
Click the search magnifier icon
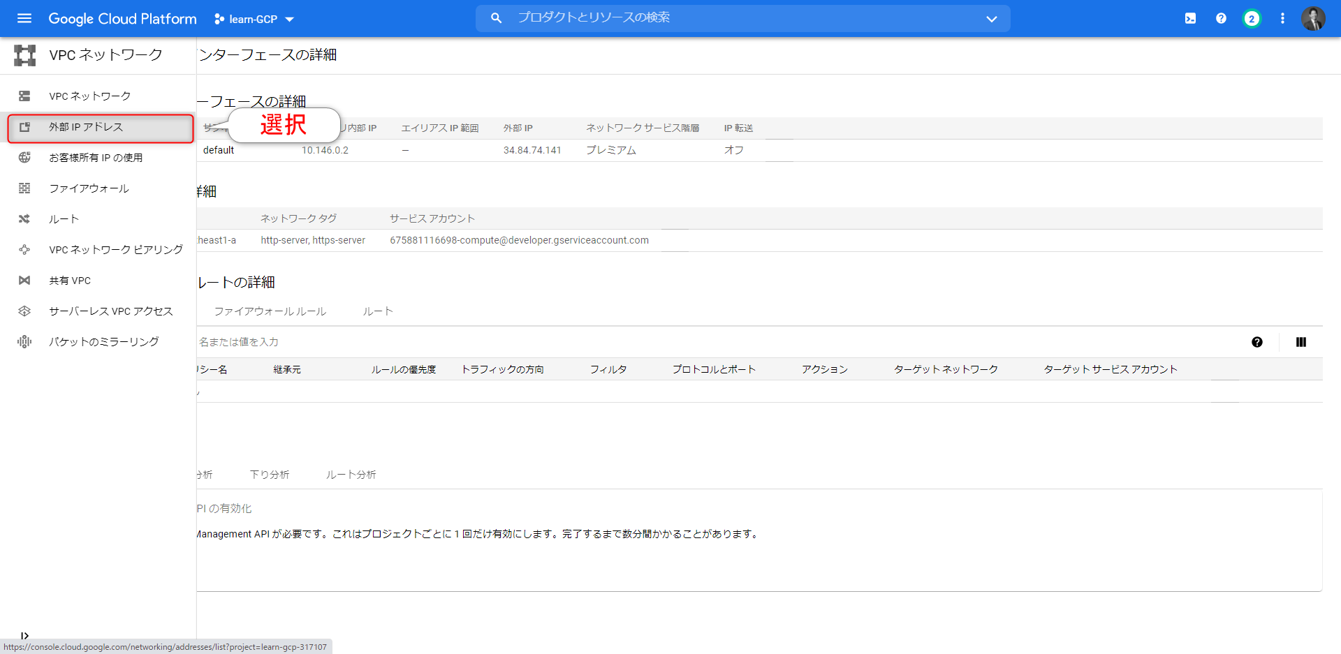point(496,18)
